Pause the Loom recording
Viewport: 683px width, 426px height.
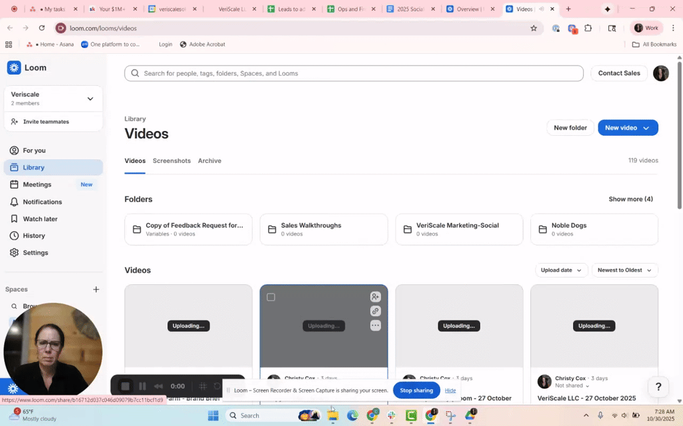click(143, 385)
